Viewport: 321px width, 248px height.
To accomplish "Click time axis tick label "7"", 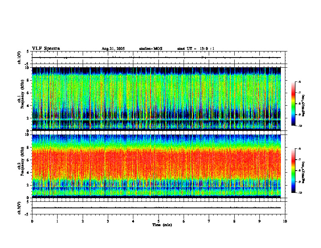I will click(x=209, y=221).
